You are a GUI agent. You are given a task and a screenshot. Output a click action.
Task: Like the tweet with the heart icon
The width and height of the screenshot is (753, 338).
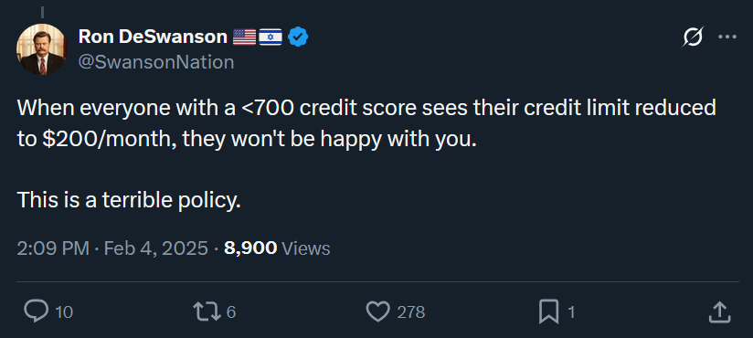[378, 312]
